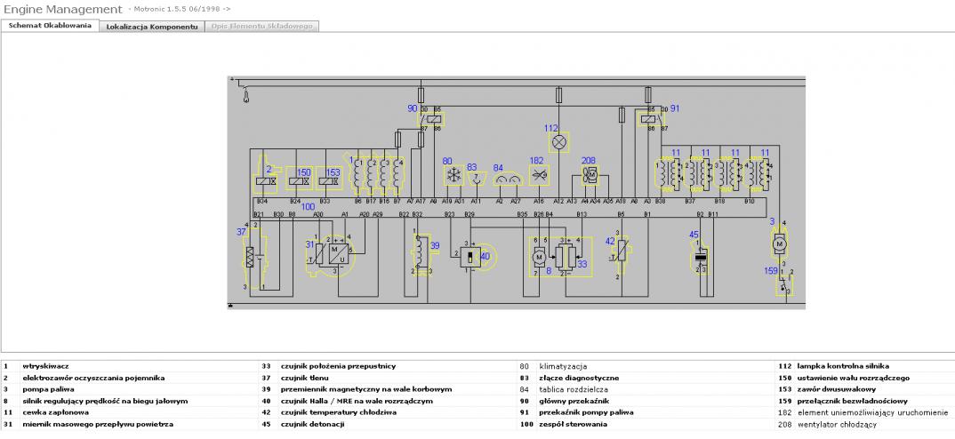Click 'Motronic 1.5.5 06/1998' subtitle text

point(177,10)
